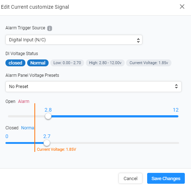
Task: Click the orange Current Voltage: 1.85V marker label
Action: click(57, 149)
